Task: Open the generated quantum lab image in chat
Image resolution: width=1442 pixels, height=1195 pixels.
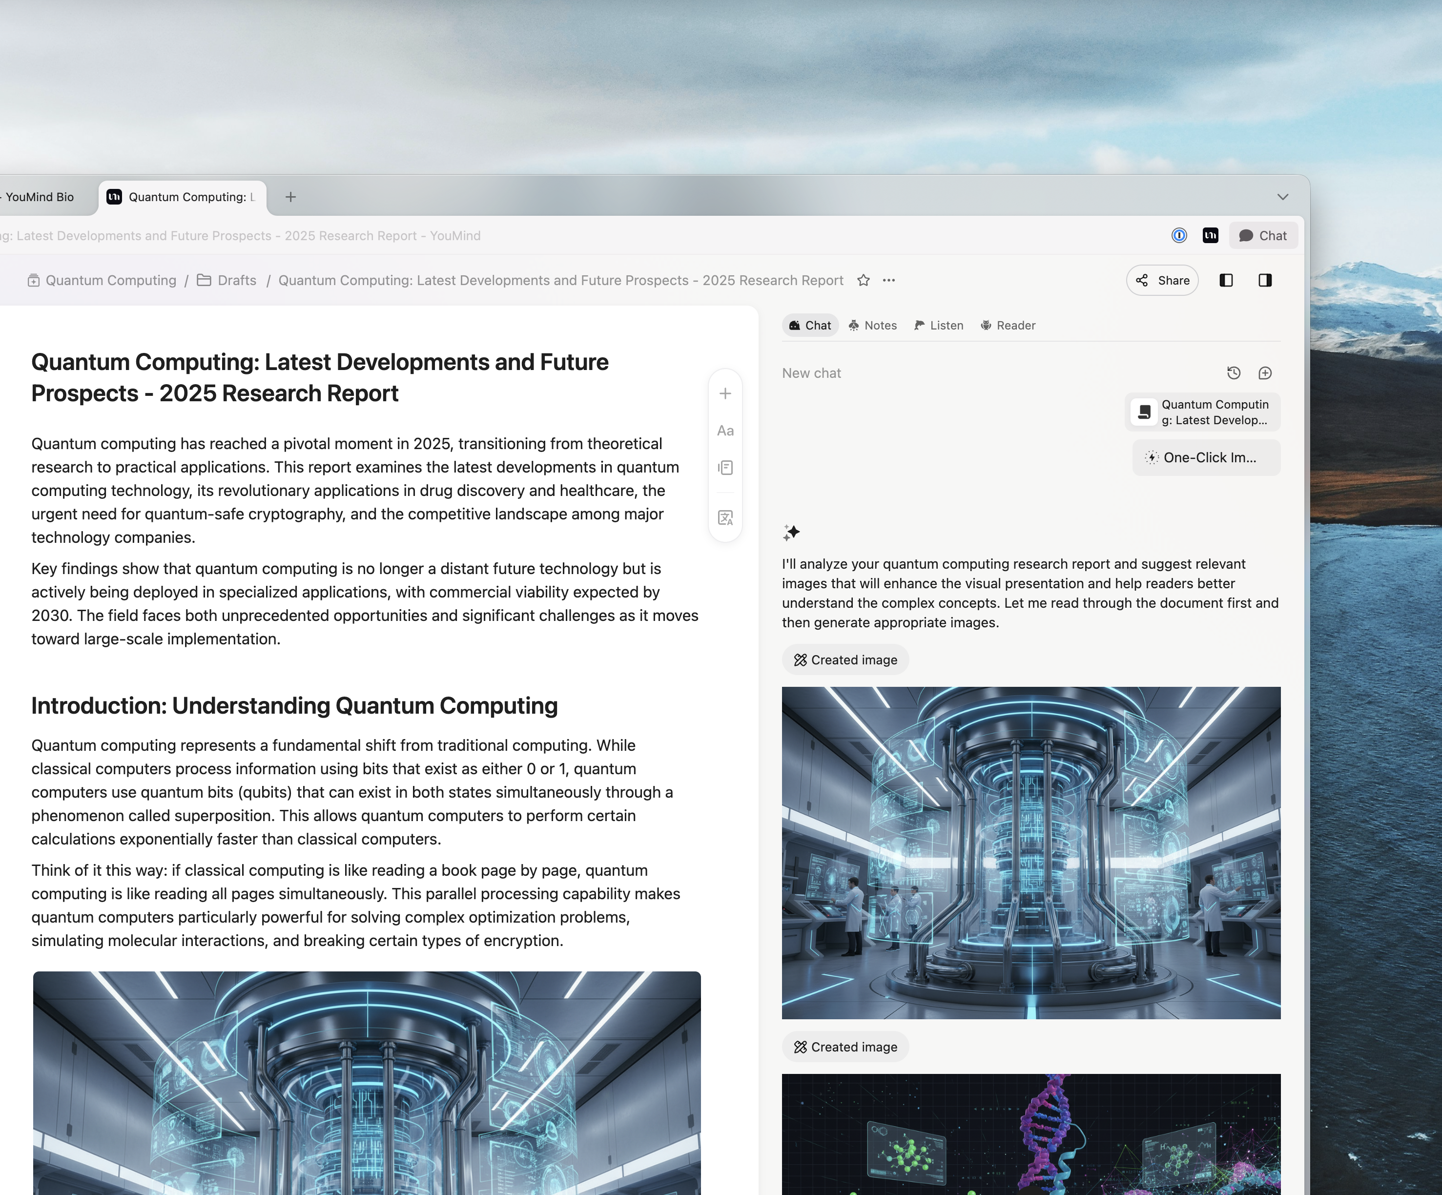Action: 1030,852
